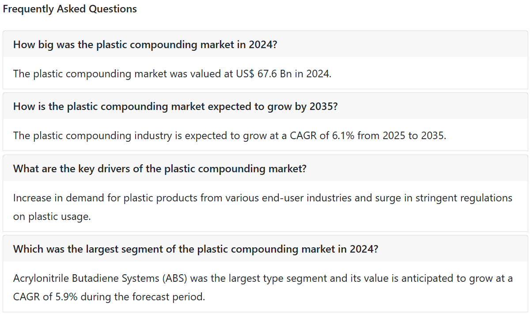
Task: Click the answer beginning "Increase in demand for plastic products"
Action: point(263,207)
